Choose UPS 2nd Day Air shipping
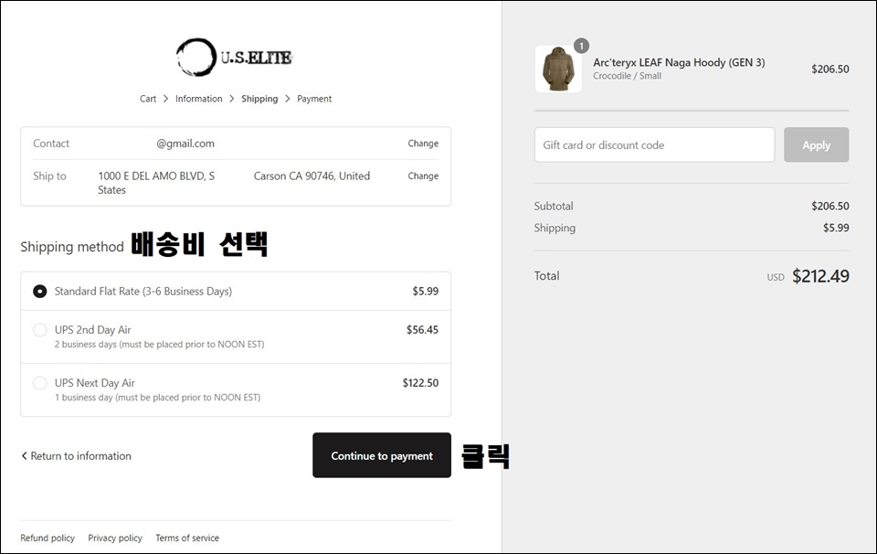Viewport: 877px width, 554px height. click(39, 330)
